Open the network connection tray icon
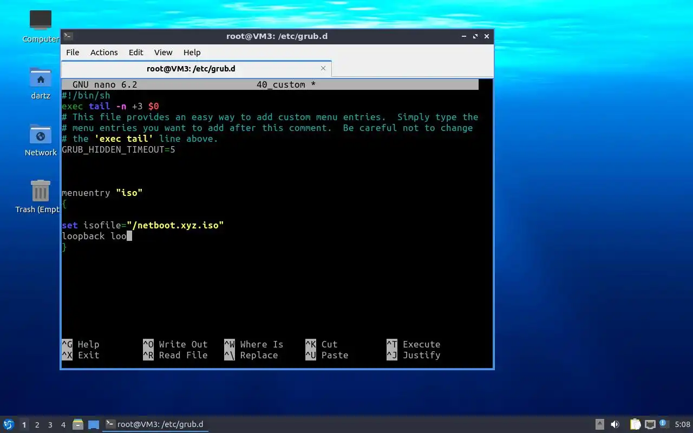This screenshot has height=433, width=693. (x=650, y=424)
